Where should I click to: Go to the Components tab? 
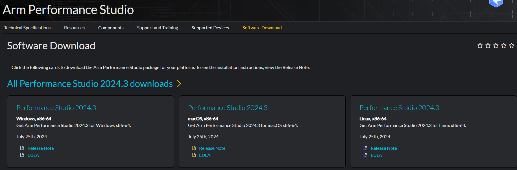[x=111, y=28]
